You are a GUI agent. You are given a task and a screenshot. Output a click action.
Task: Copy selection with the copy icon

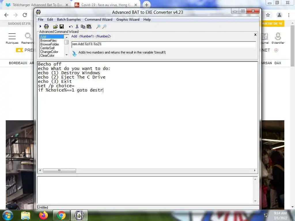point(83,27)
